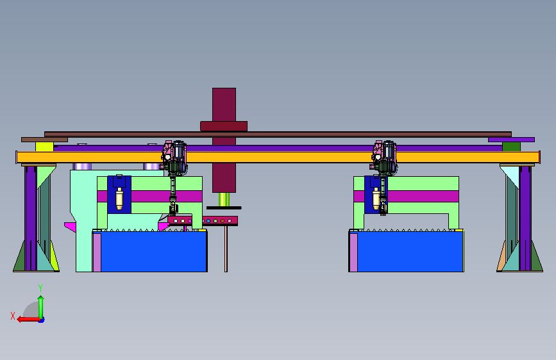556x360 pixels.
Task: Select the left purple support leg column
Action: pos(31,218)
